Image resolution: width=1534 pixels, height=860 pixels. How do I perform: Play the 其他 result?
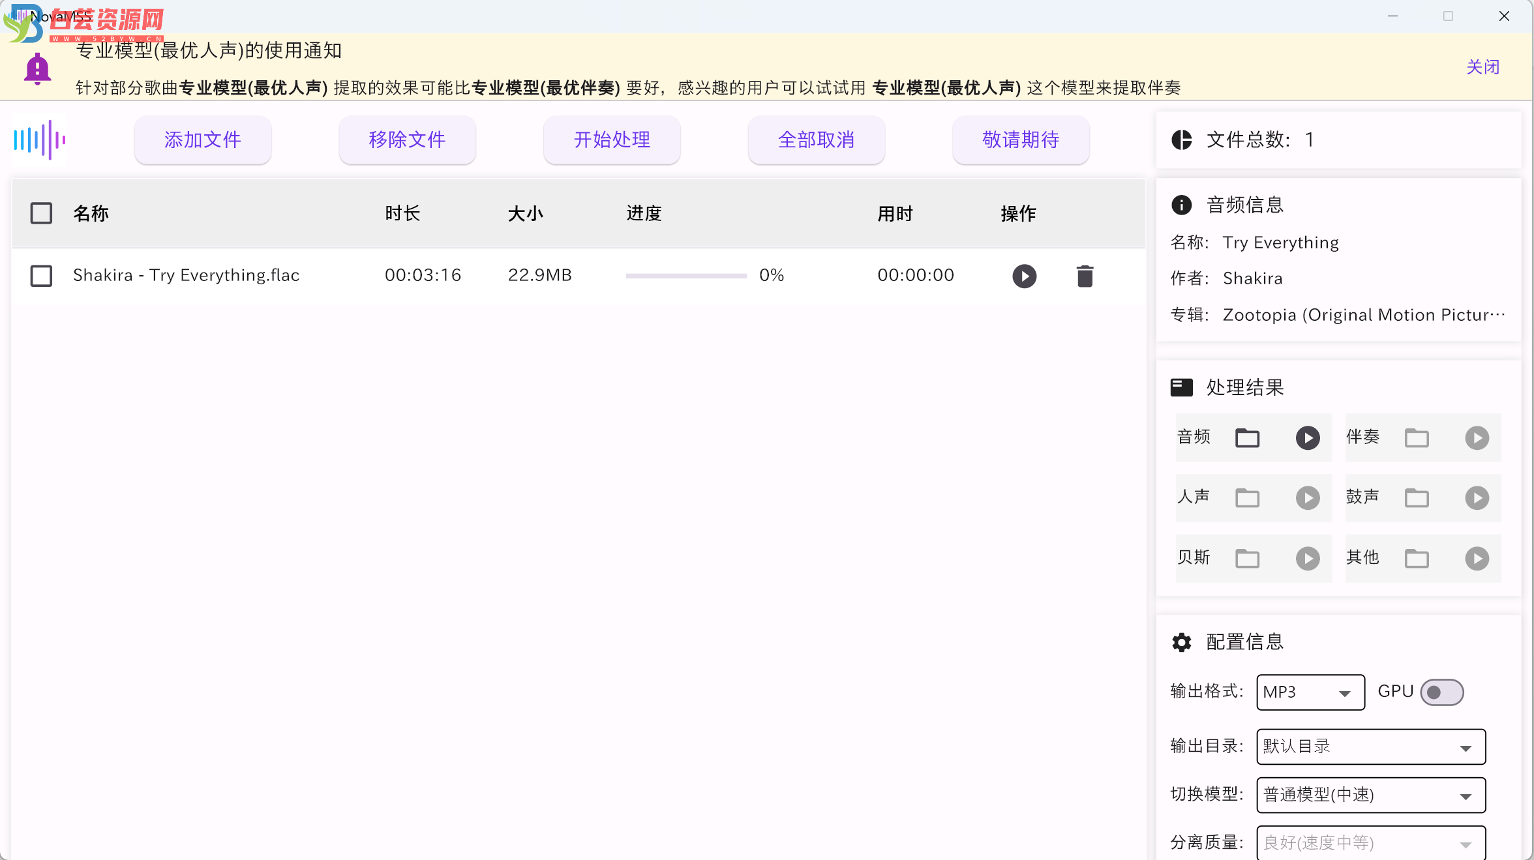pos(1477,558)
